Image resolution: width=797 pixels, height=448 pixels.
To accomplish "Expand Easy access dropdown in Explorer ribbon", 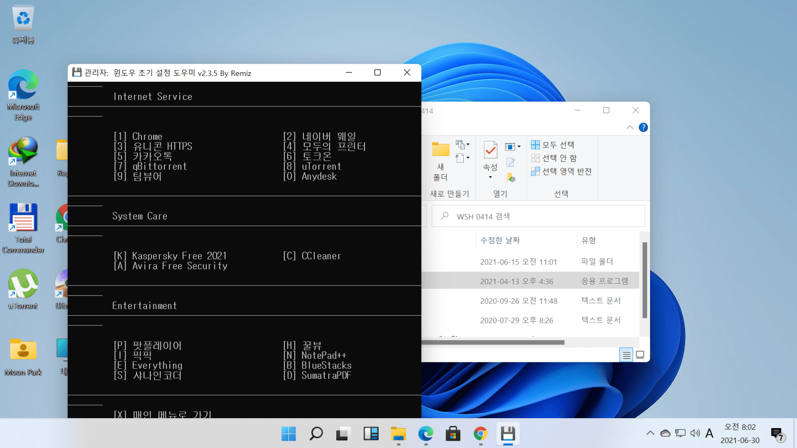I will pos(462,158).
